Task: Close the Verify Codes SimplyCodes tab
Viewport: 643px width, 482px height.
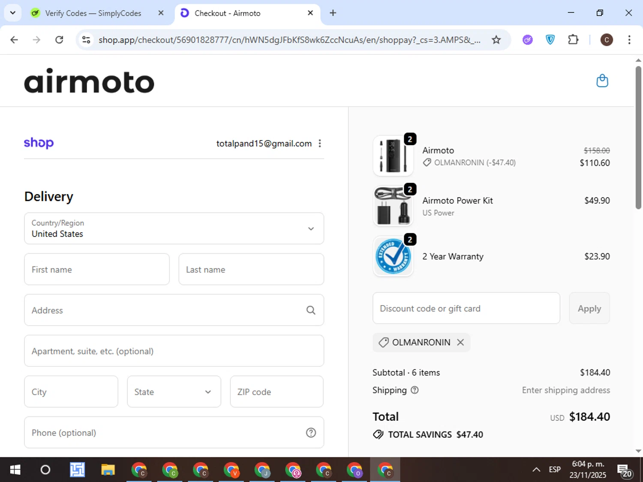Action: pos(161,13)
